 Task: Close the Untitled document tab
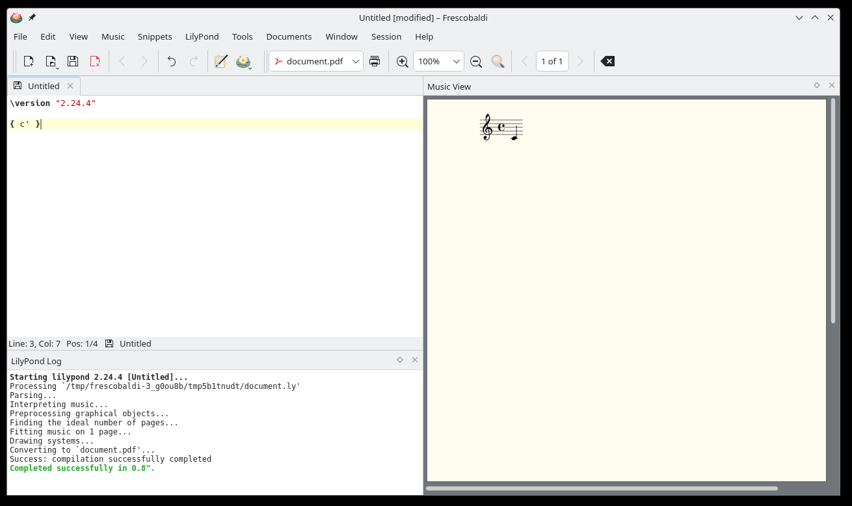point(70,86)
